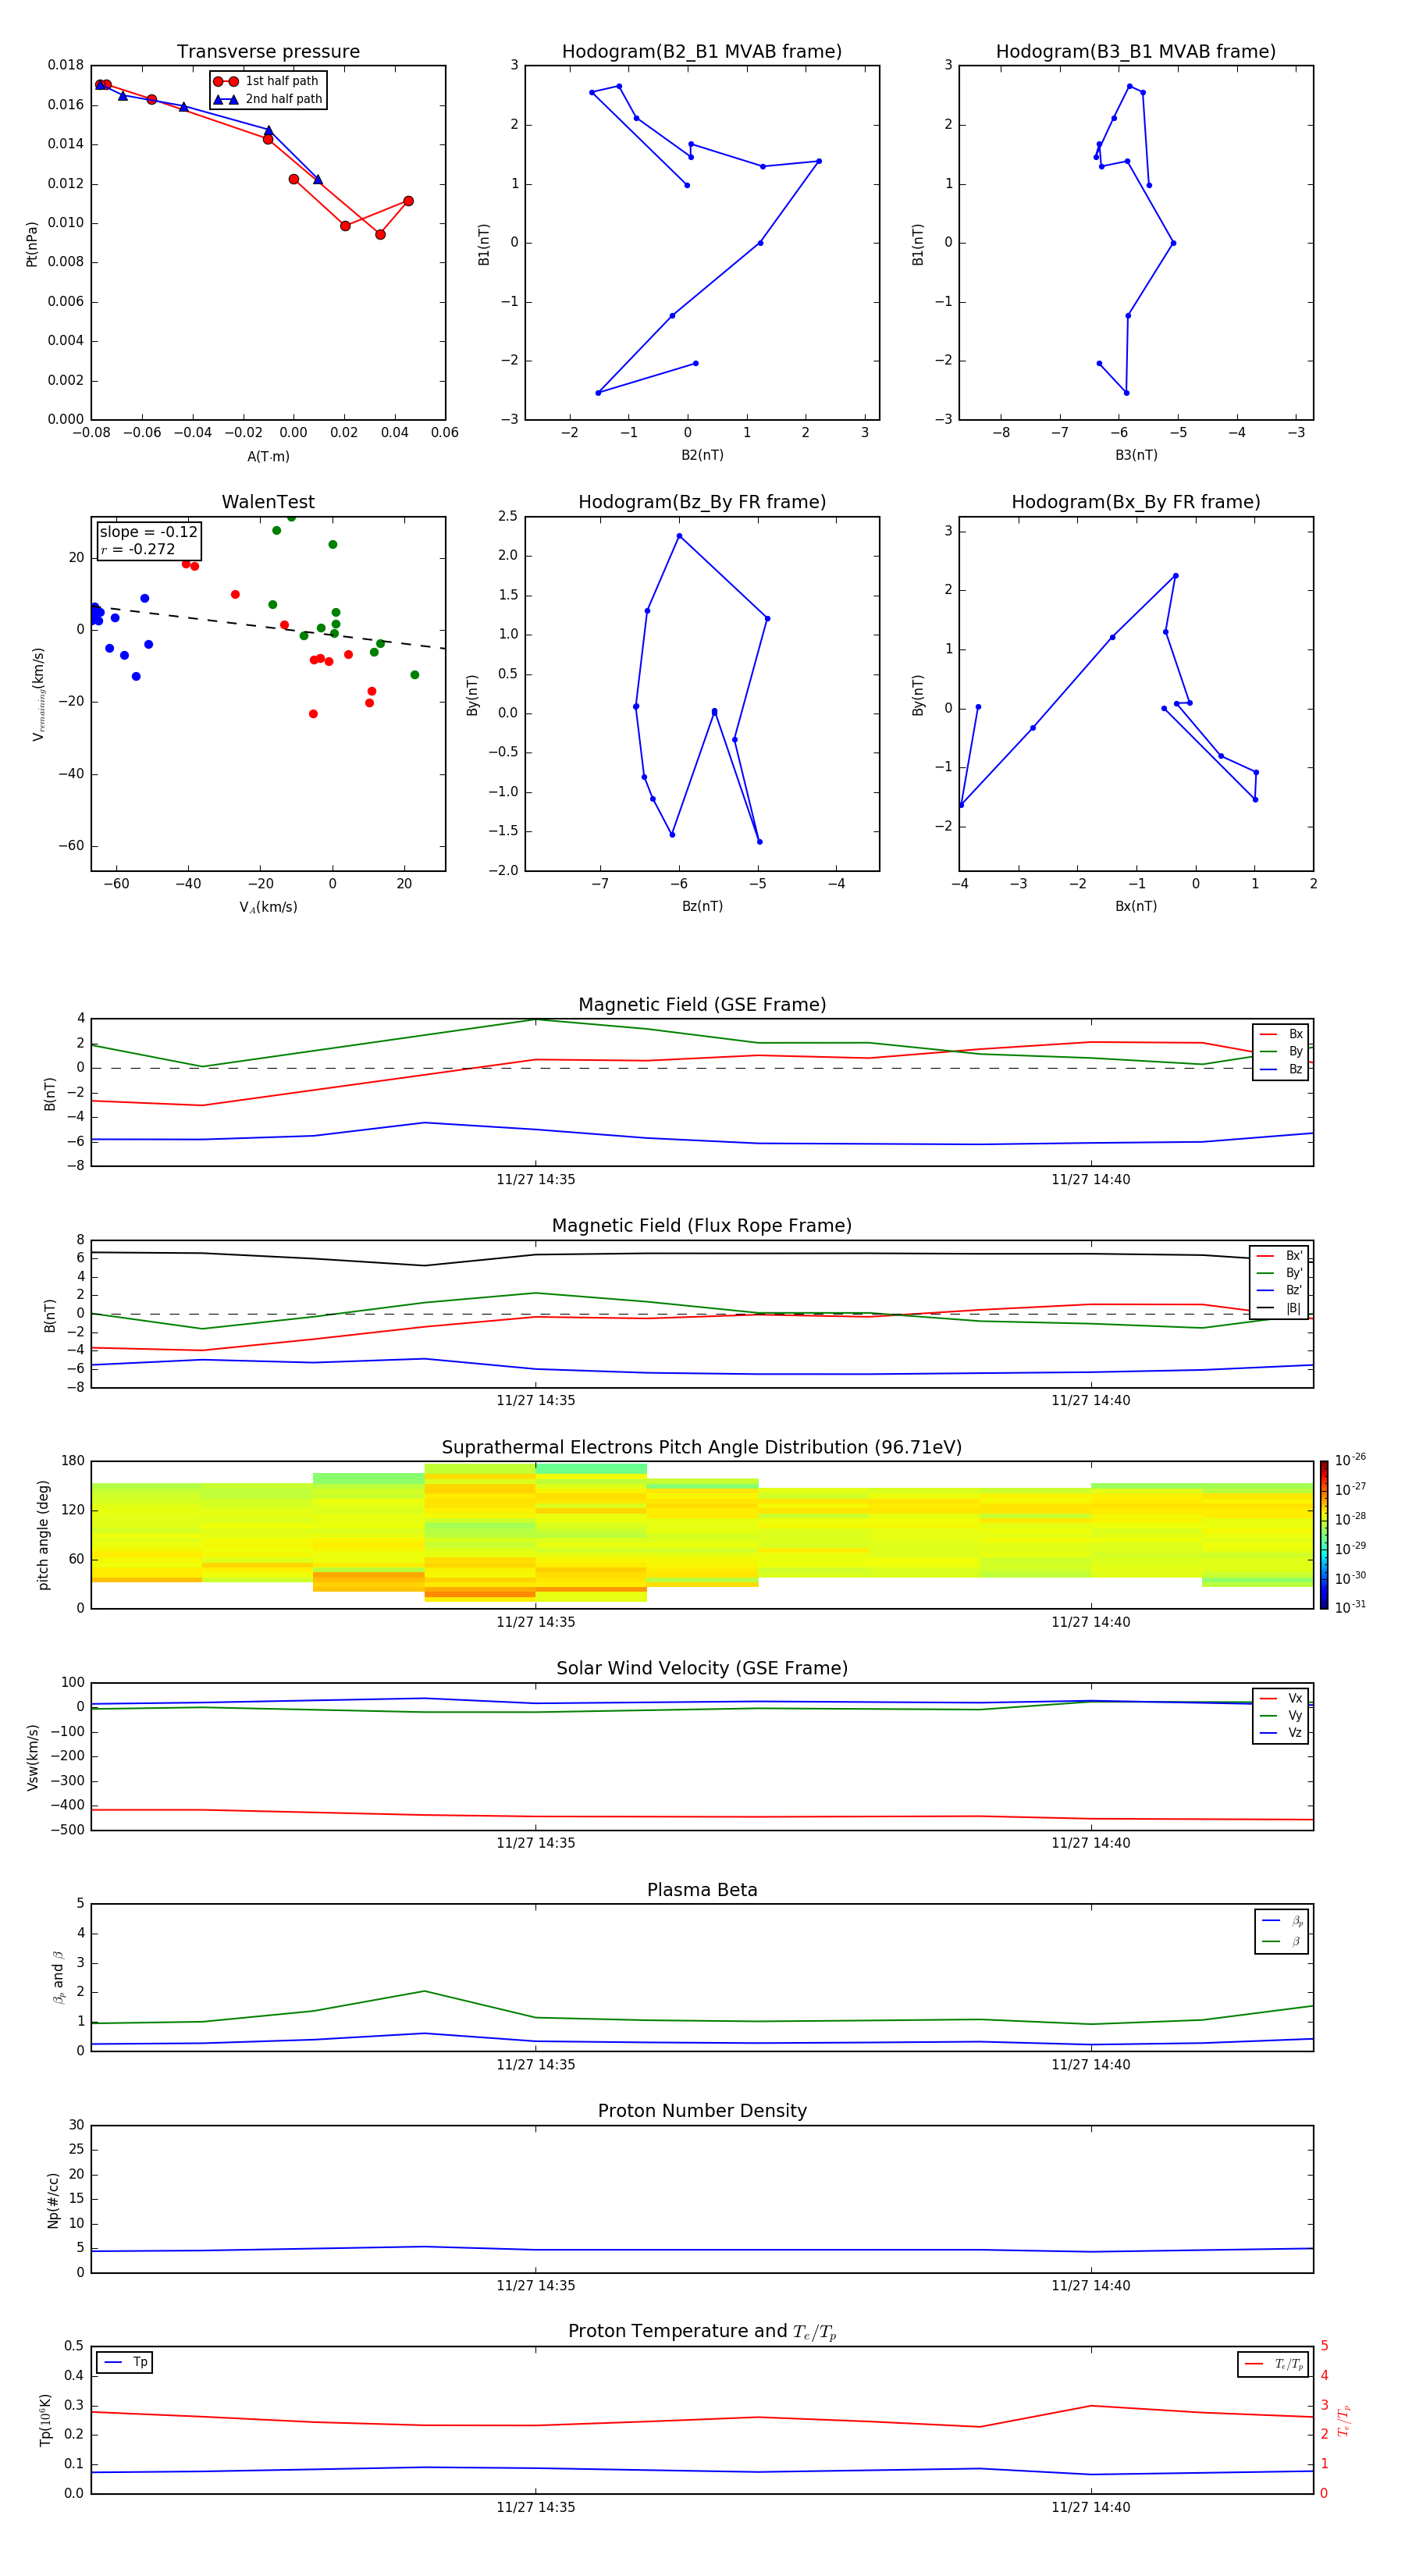Click the |B| legend entry in Flux Rope plot
The width and height of the screenshot is (1405, 2576).
[x=1279, y=1308]
